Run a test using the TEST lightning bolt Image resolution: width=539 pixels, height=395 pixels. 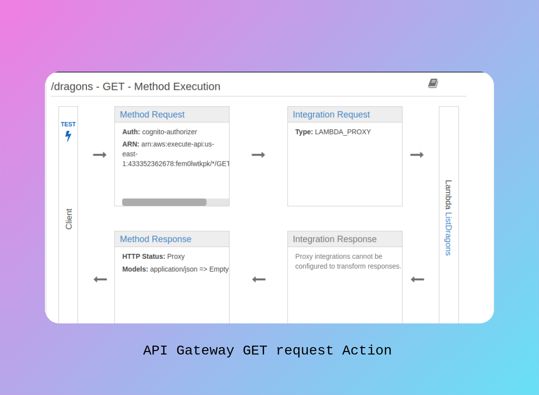[68, 137]
